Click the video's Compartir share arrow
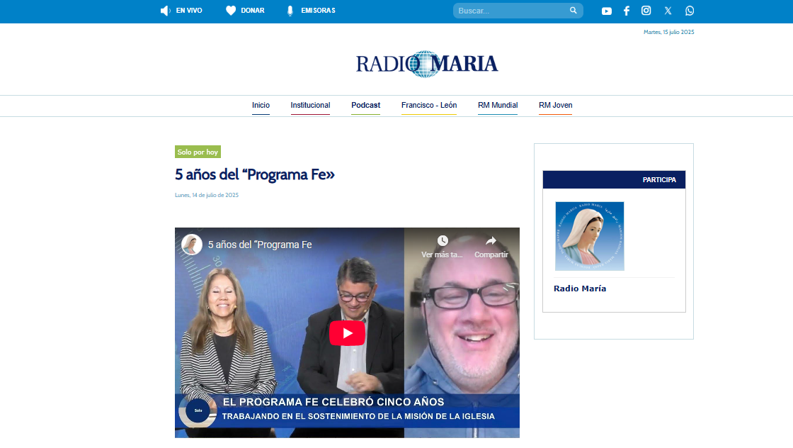 pos(491,240)
